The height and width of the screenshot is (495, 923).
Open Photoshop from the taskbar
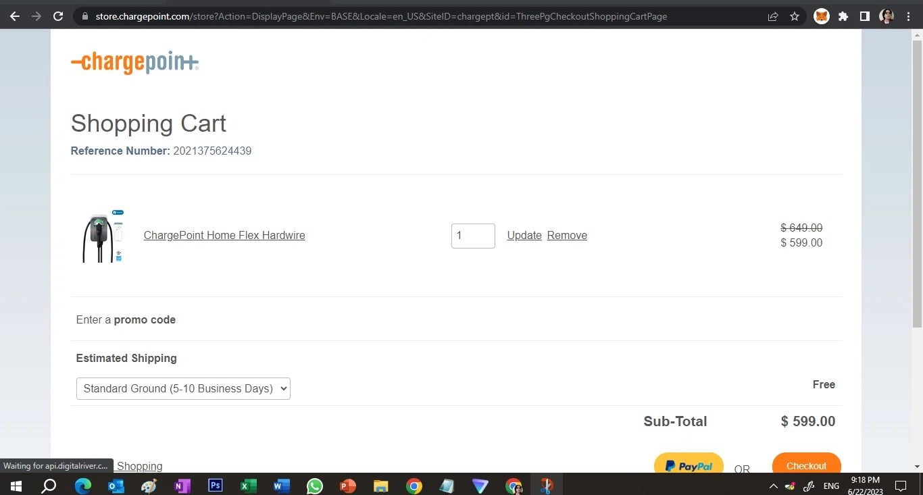216,486
